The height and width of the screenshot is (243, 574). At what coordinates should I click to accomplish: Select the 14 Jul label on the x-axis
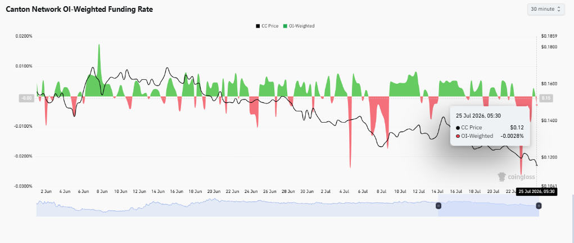pos(438,191)
